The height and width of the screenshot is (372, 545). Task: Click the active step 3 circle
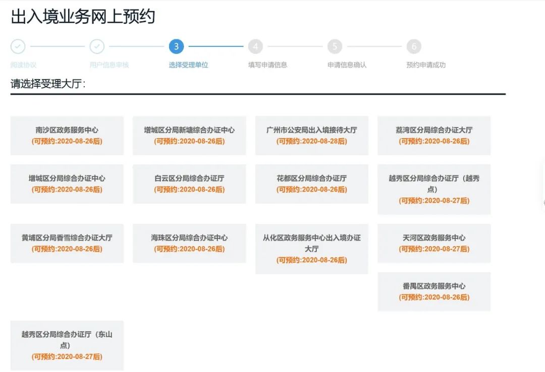tap(176, 47)
